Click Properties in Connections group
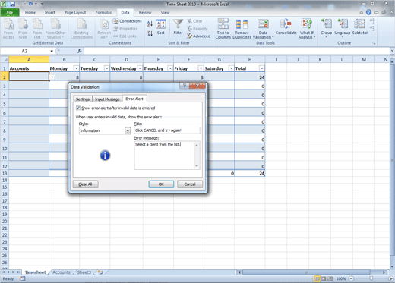The height and width of the screenshot is (283, 395). tap(125, 29)
